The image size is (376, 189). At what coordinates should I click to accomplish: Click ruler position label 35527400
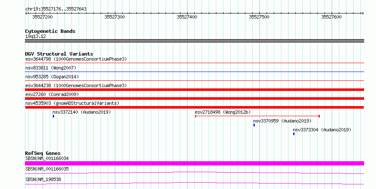[x=187, y=17]
